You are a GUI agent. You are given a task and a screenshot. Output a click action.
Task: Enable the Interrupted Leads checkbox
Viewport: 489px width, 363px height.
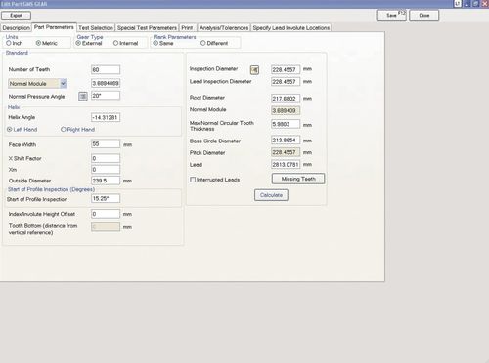[193, 180]
